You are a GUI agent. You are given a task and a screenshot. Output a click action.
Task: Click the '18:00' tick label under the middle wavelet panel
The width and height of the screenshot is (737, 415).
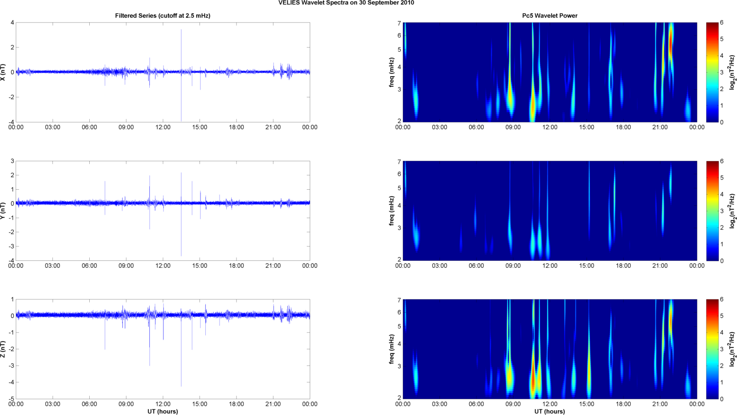[x=623, y=266]
